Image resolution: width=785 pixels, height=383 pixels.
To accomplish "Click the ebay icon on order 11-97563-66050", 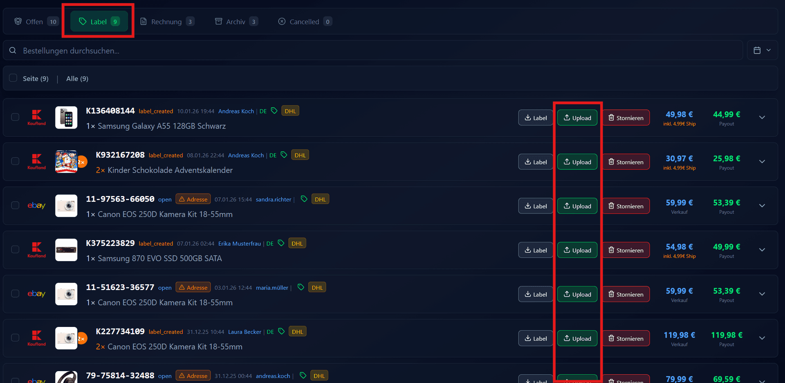I will click(x=36, y=205).
